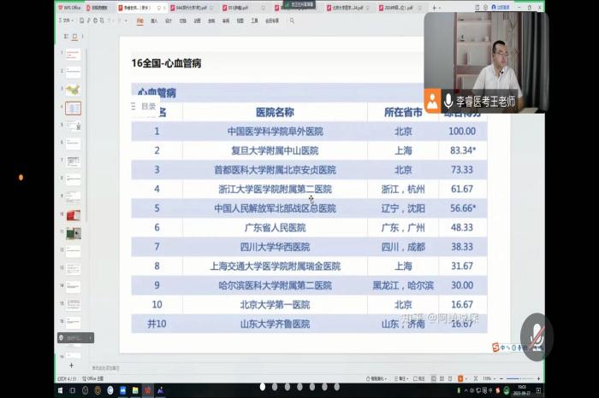The height and width of the screenshot is (398, 599).
Task: Open the zoom percentage dropdown
Action: tap(489, 378)
